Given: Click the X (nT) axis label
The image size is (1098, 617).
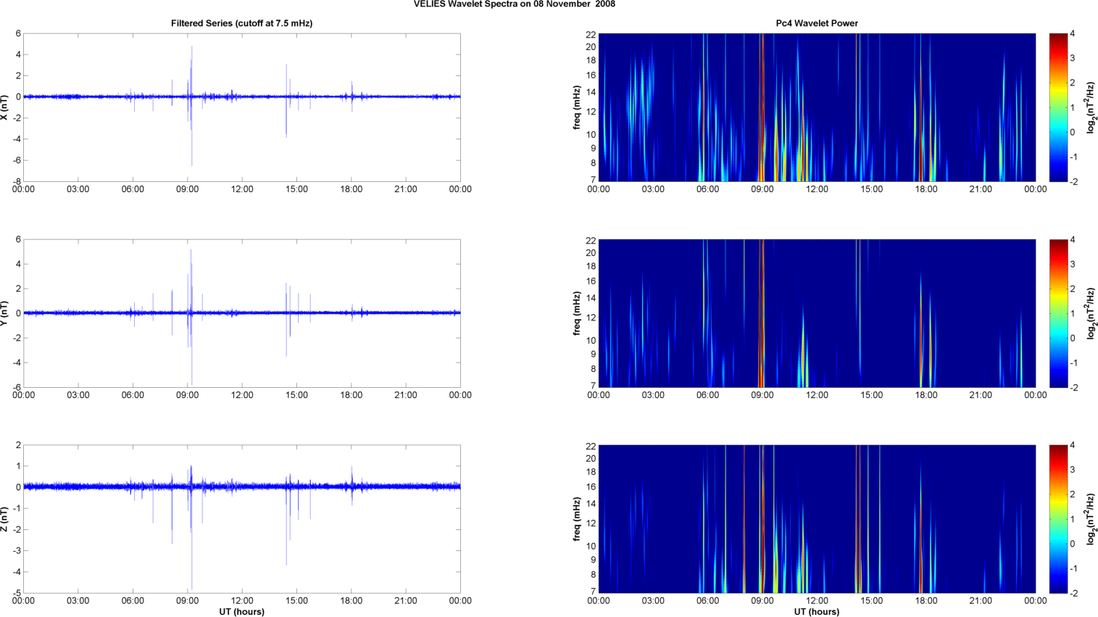Looking at the screenshot, I should point(4,107).
